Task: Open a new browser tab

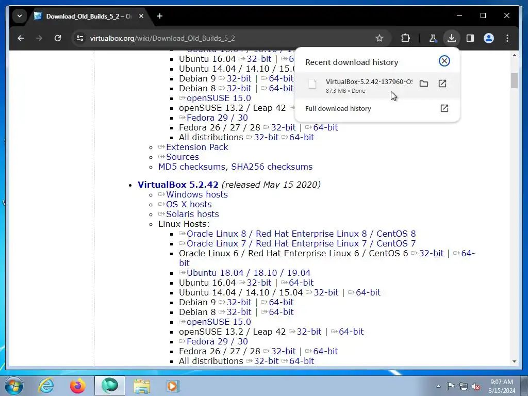Action: [x=160, y=16]
